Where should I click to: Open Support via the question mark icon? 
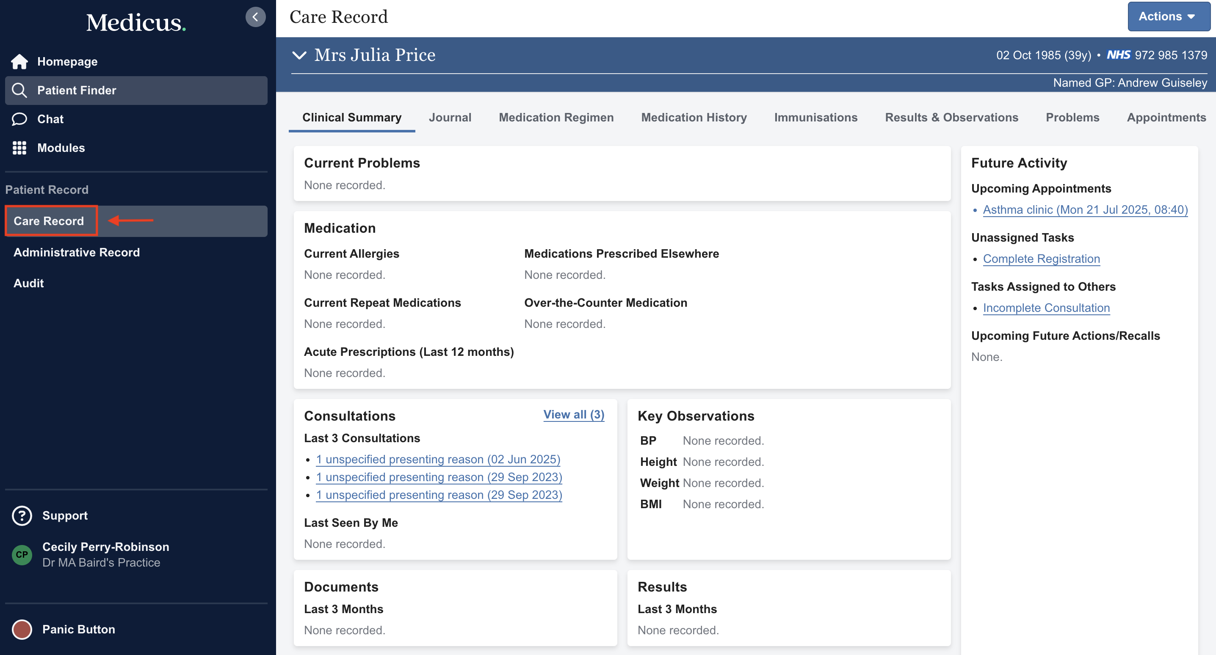22,516
